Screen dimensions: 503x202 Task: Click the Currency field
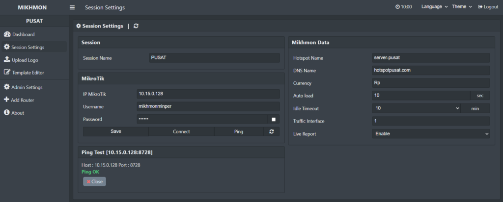[x=431, y=83]
